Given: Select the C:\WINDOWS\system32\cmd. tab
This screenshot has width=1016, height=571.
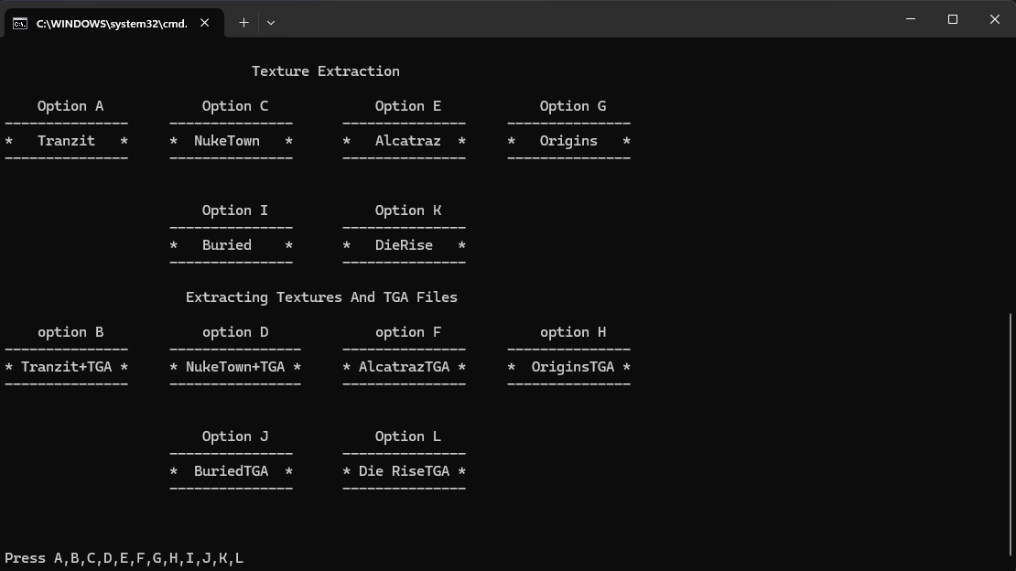Looking at the screenshot, I should coord(114,23).
